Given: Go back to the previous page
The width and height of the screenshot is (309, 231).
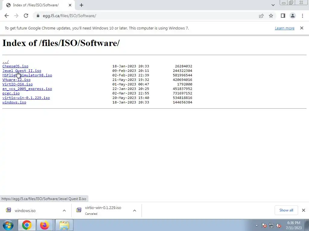Looking at the screenshot, I should [x=7, y=16].
